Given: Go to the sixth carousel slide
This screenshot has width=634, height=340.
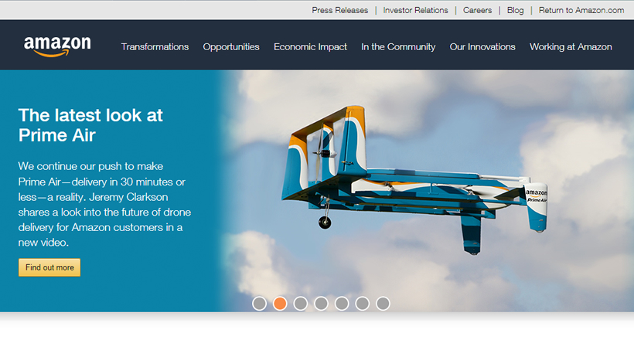Looking at the screenshot, I should point(362,304).
